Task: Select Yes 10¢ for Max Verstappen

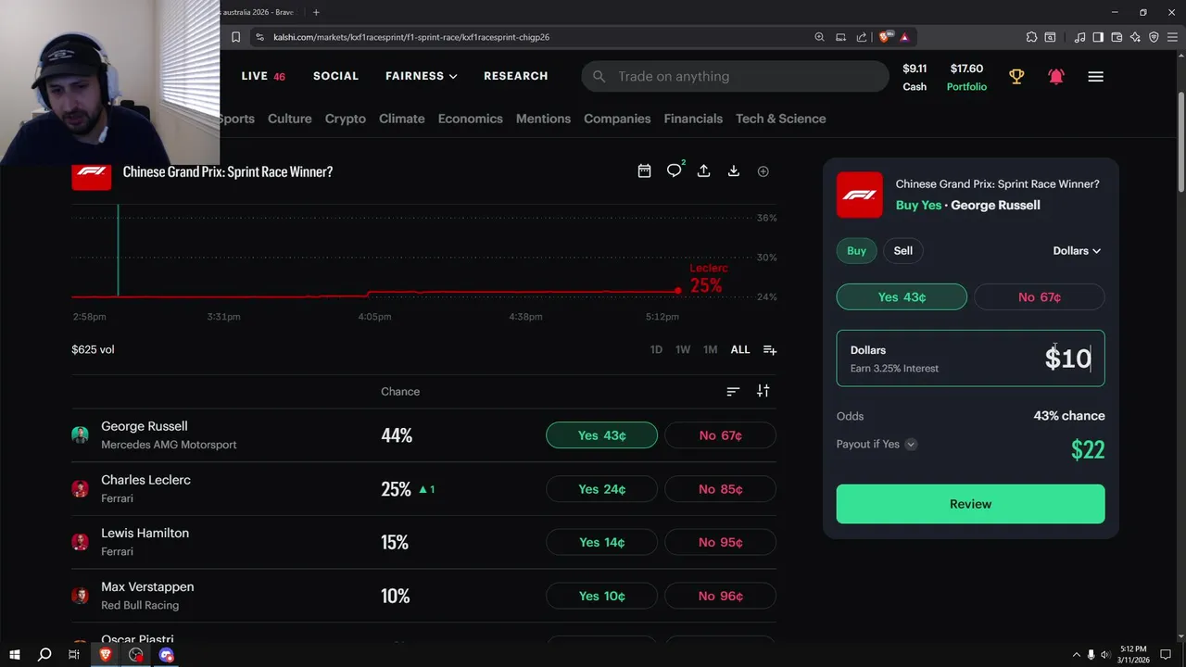Action: coord(601,596)
